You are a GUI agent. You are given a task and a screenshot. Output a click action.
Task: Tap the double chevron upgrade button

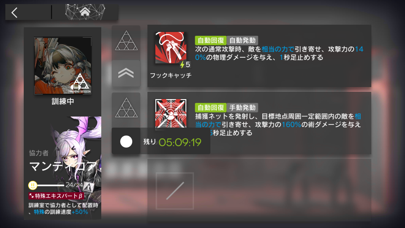click(126, 73)
